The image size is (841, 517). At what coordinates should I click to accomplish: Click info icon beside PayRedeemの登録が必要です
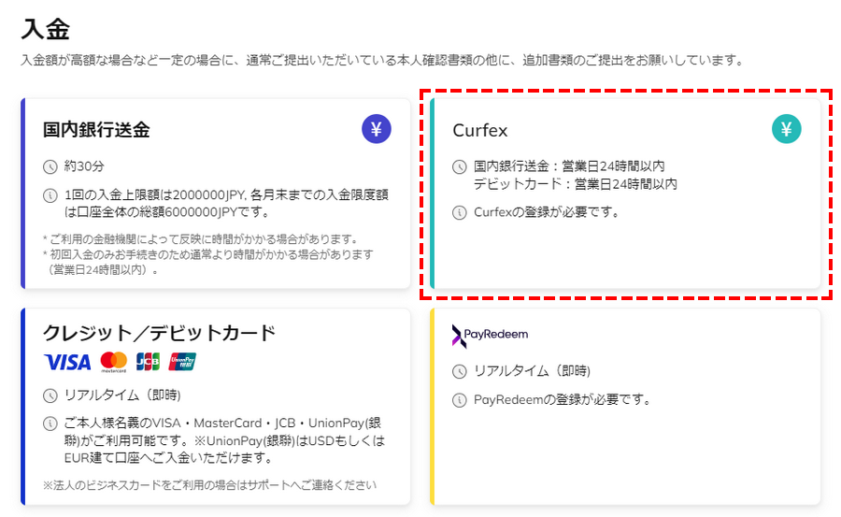tap(459, 400)
